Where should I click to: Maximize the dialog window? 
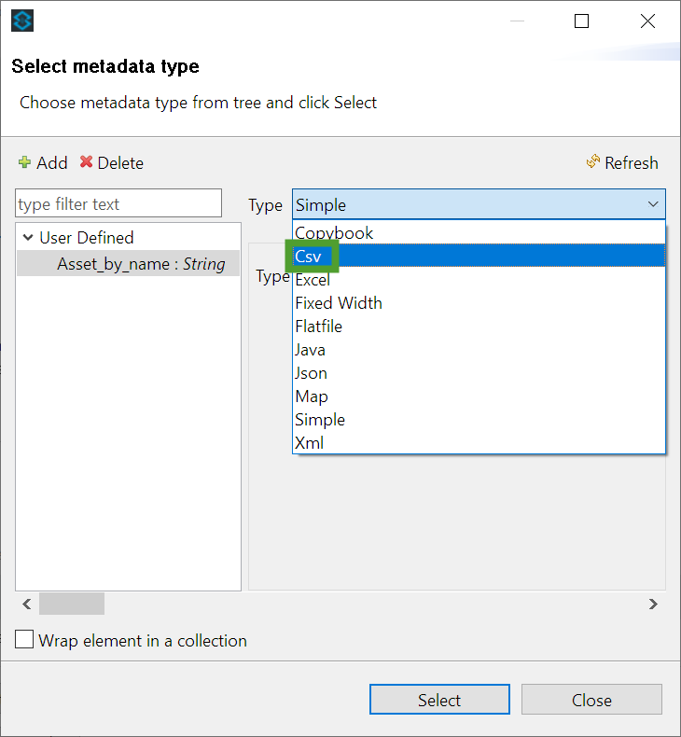click(581, 21)
